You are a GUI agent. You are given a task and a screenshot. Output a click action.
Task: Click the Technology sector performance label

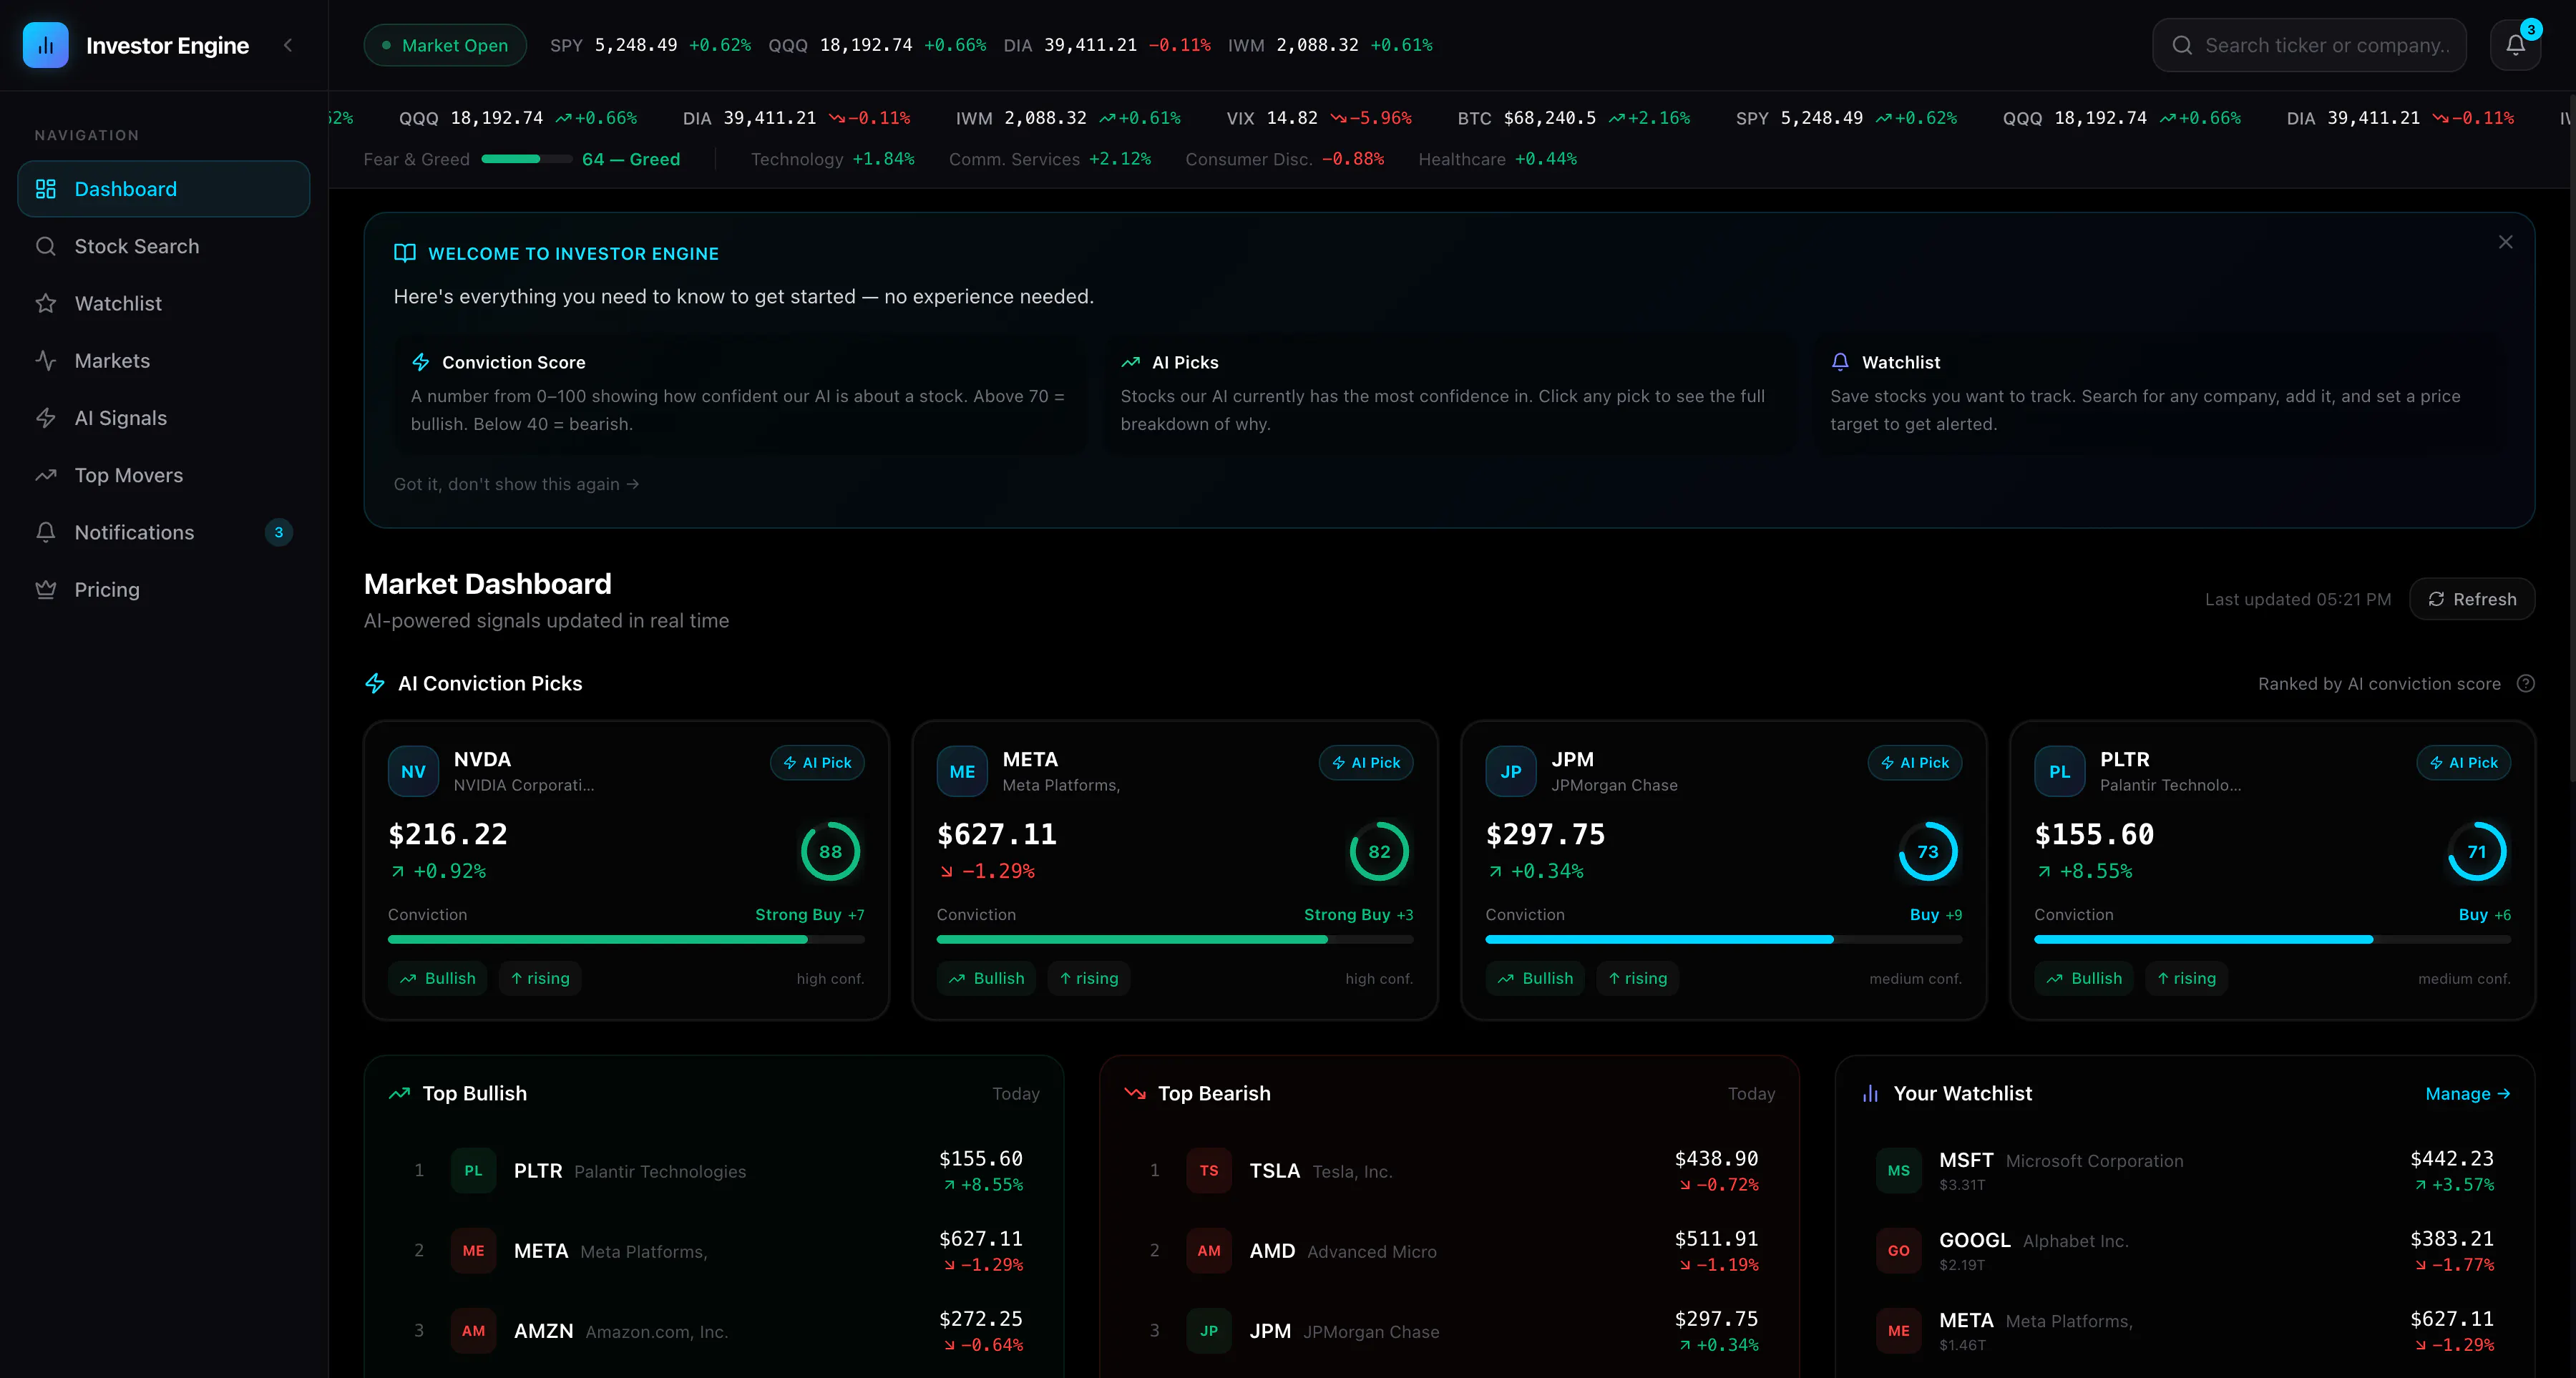833,159
